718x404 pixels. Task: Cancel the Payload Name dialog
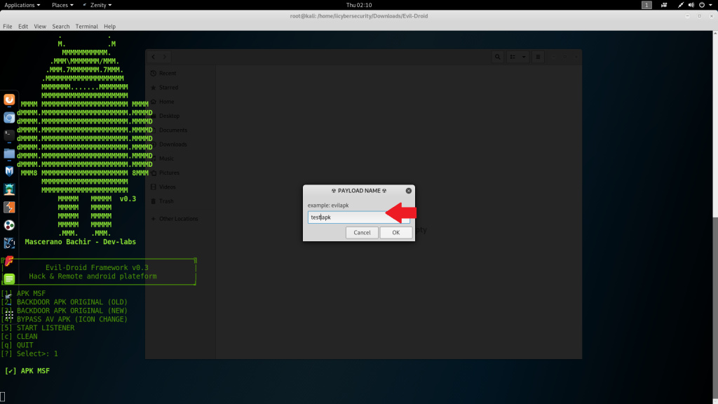point(362,232)
